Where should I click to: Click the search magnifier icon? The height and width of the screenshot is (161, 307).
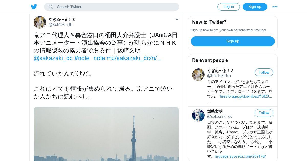[x=51, y=7]
